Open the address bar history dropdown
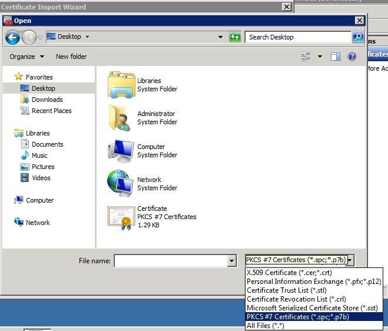388x331 pixels. (220, 37)
